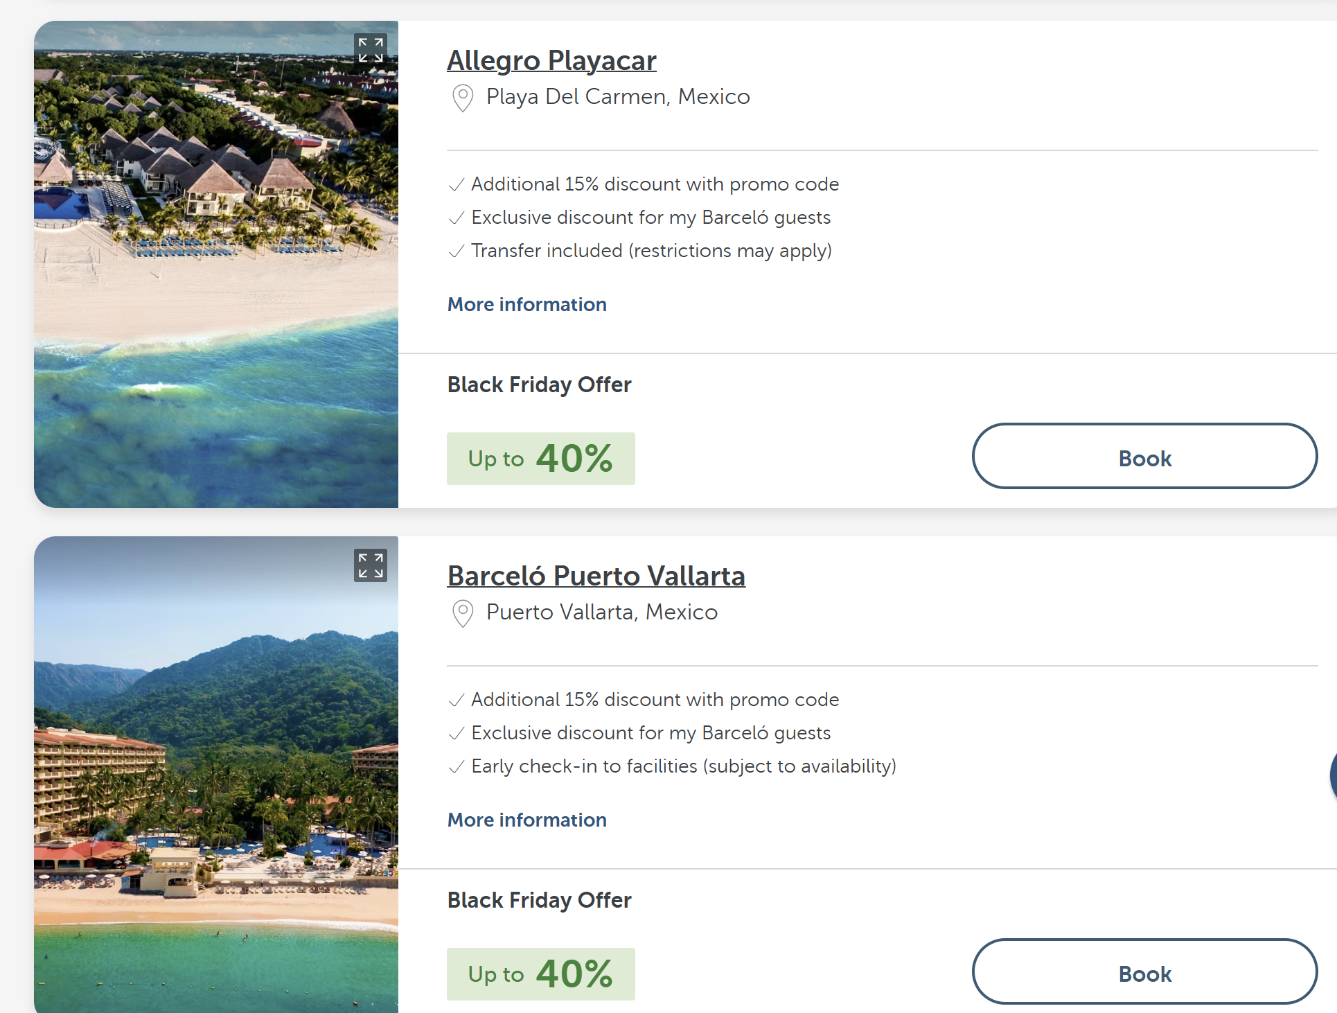This screenshot has width=1337, height=1013.
Task: Click the checkmark next to Allegro's promo code discount
Action: click(457, 185)
